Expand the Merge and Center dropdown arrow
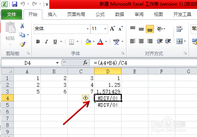This screenshot has width=197, height=137. [x=185, y=41]
